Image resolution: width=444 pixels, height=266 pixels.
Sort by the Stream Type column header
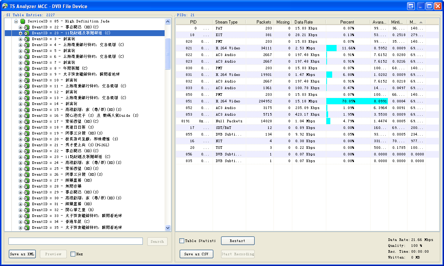tap(226, 22)
